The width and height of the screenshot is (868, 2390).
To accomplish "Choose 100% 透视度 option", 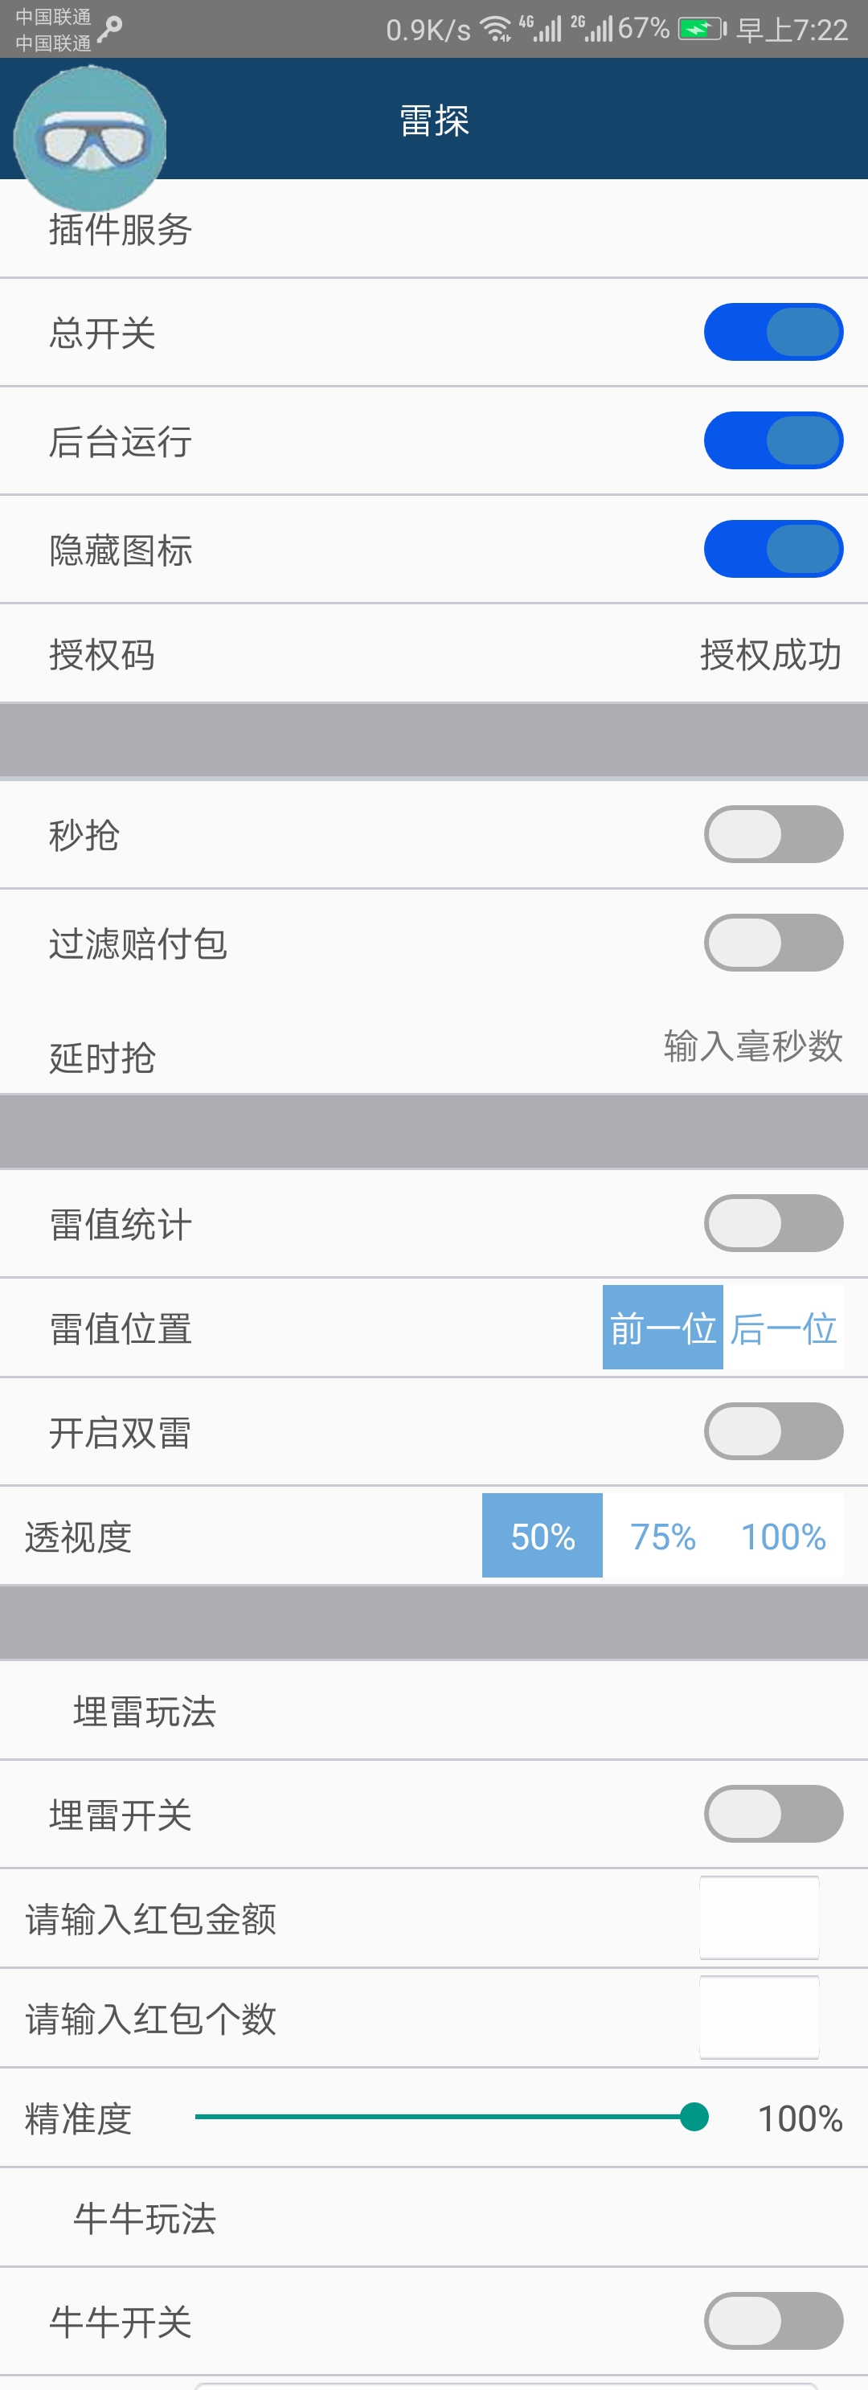I will 784,1536.
